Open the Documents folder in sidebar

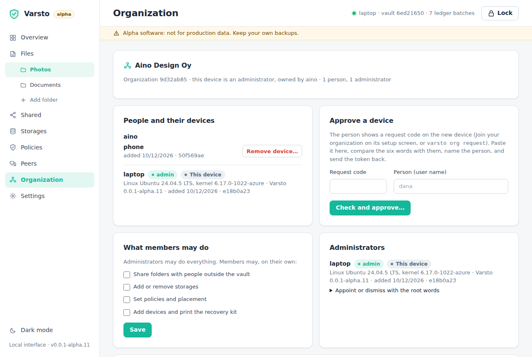coord(49,85)
